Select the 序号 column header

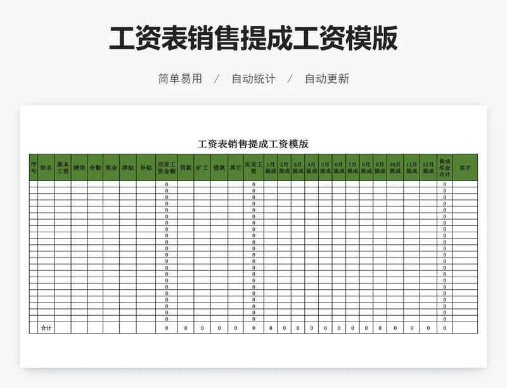pyautogui.click(x=34, y=167)
